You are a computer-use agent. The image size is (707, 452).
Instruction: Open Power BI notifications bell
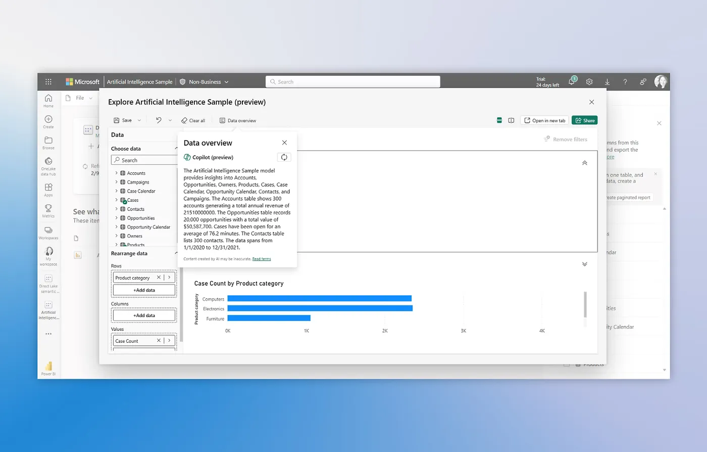pyautogui.click(x=571, y=81)
